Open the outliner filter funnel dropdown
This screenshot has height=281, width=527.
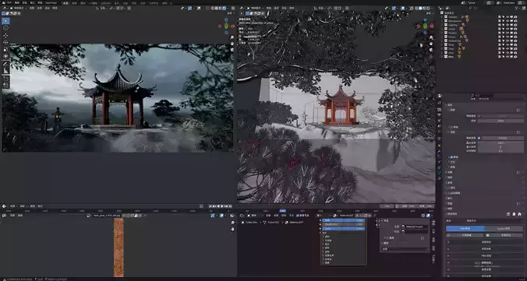pyautogui.click(x=517, y=8)
